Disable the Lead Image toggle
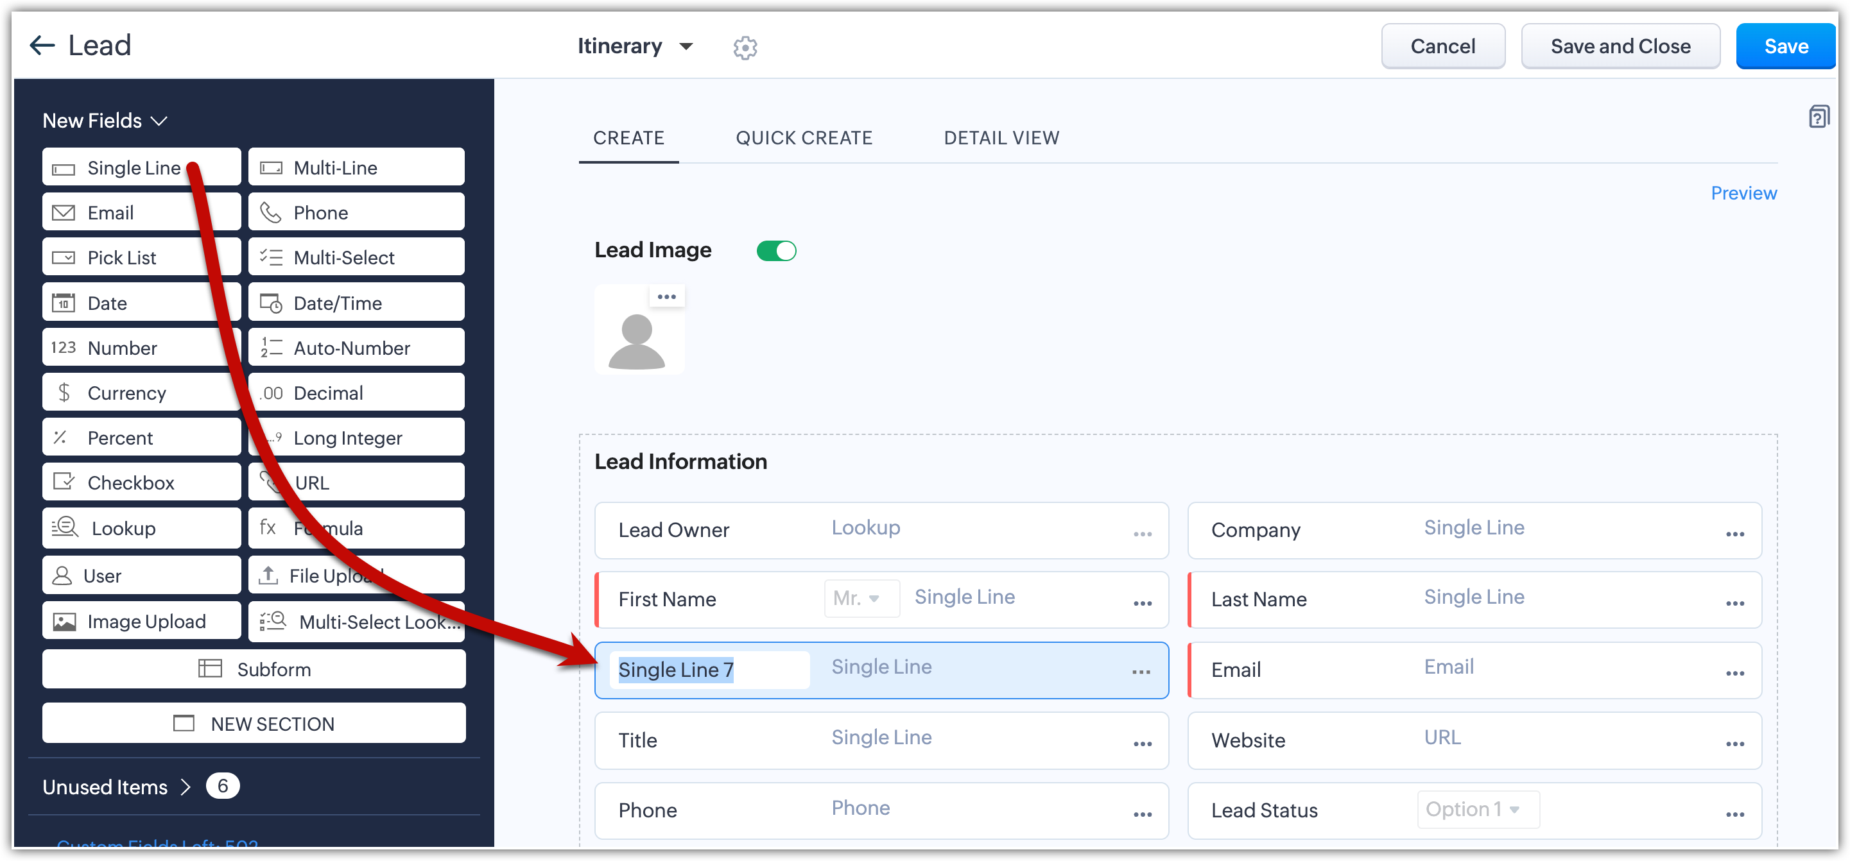 [x=776, y=251]
